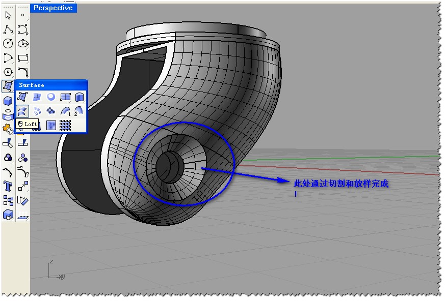The image size is (446, 301).
Task: Select control point Curve tool
Action: coord(23,29)
